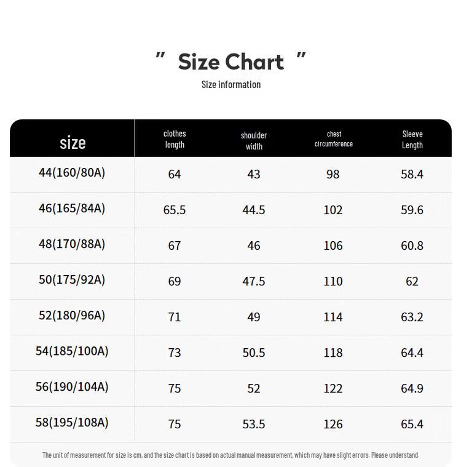Click the 44(160/80A) size row label
The width and height of the screenshot is (461, 467).
[72, 173]
